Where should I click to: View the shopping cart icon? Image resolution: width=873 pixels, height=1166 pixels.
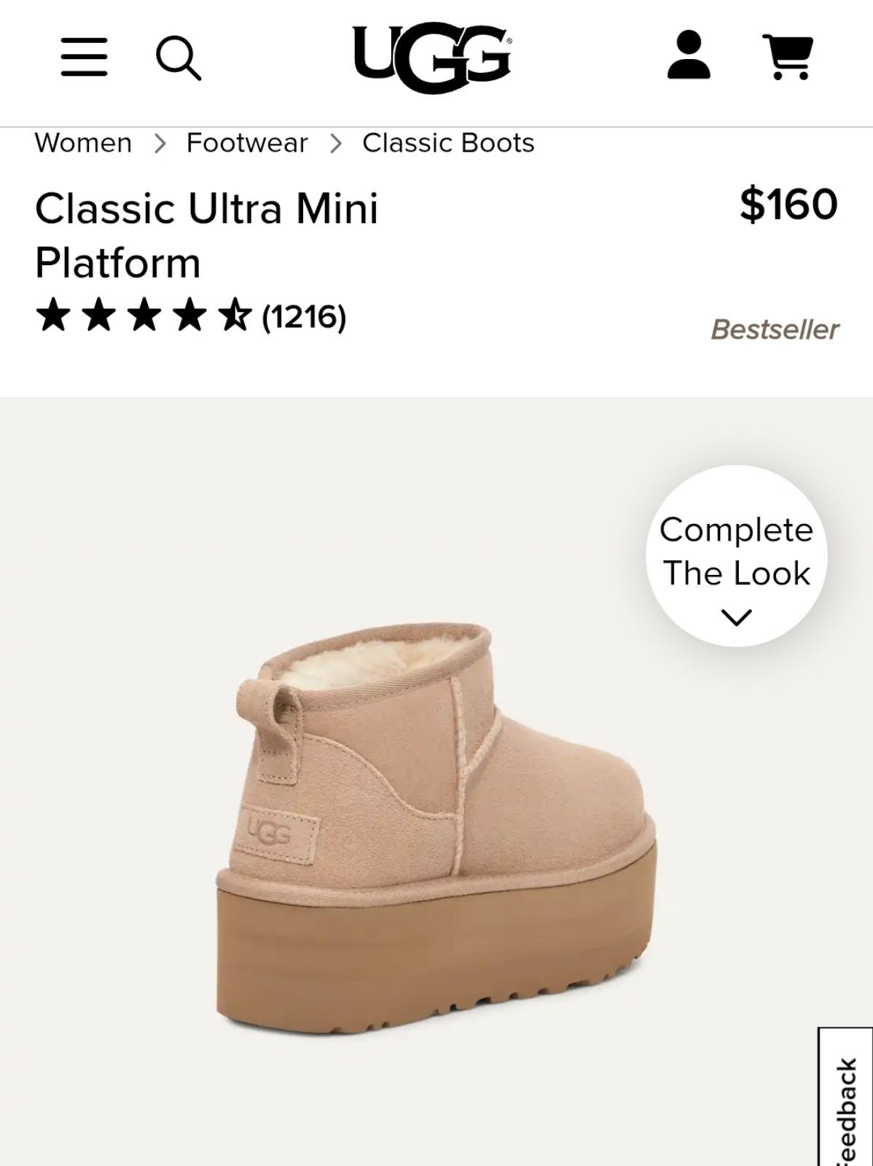pyautogui.click(x=787, y=56)
